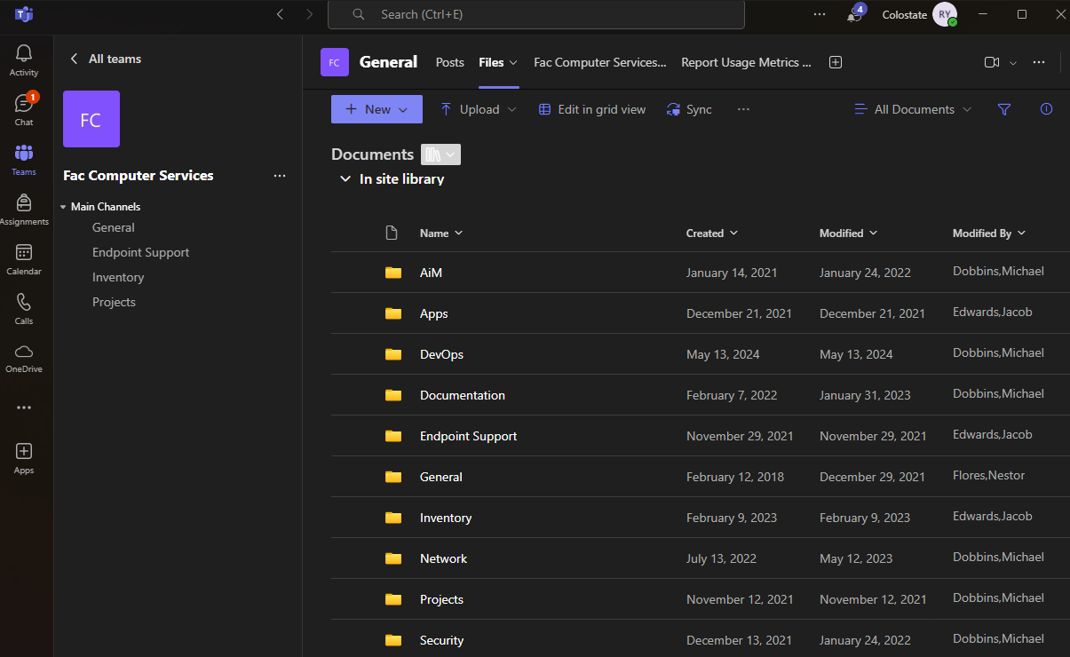Go back to All teams
Image resolution: width=1070 pixels, height=657 pixels.
(106, 59)
